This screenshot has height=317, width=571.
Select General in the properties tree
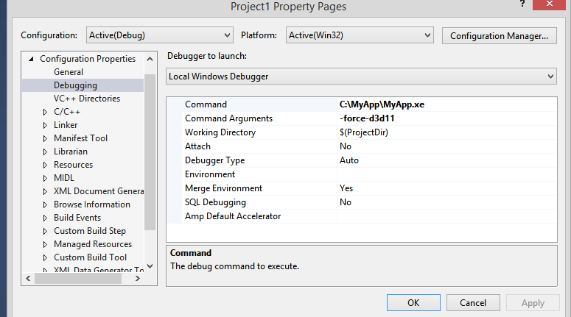(x=69, y=72)
